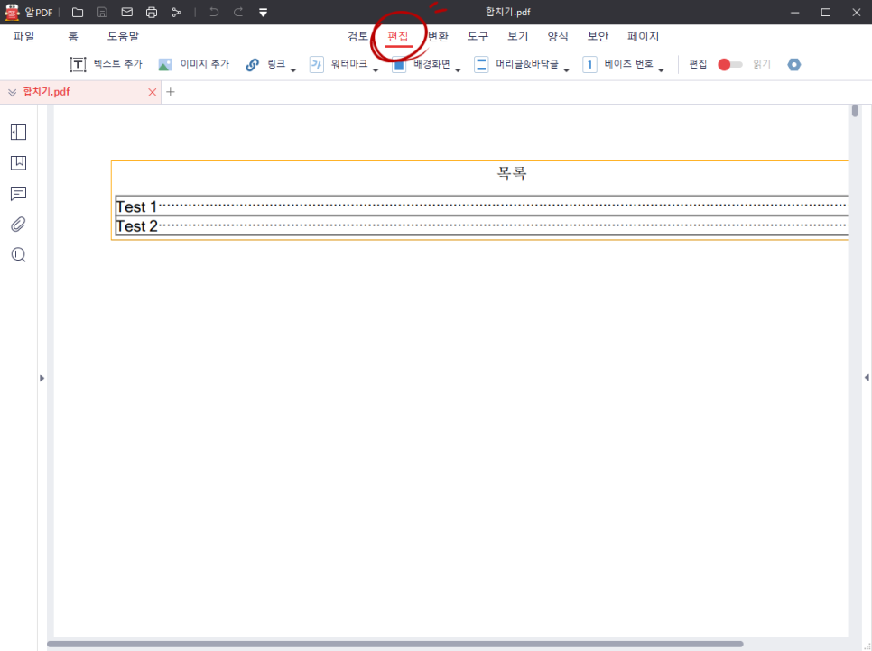This screenshot has width=872, height=651.
Task: Click 이미지 추가 tool
Action: 193,64
